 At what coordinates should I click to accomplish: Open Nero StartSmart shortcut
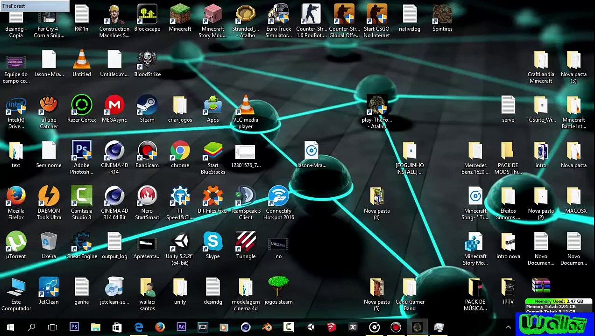pos(147,204)
